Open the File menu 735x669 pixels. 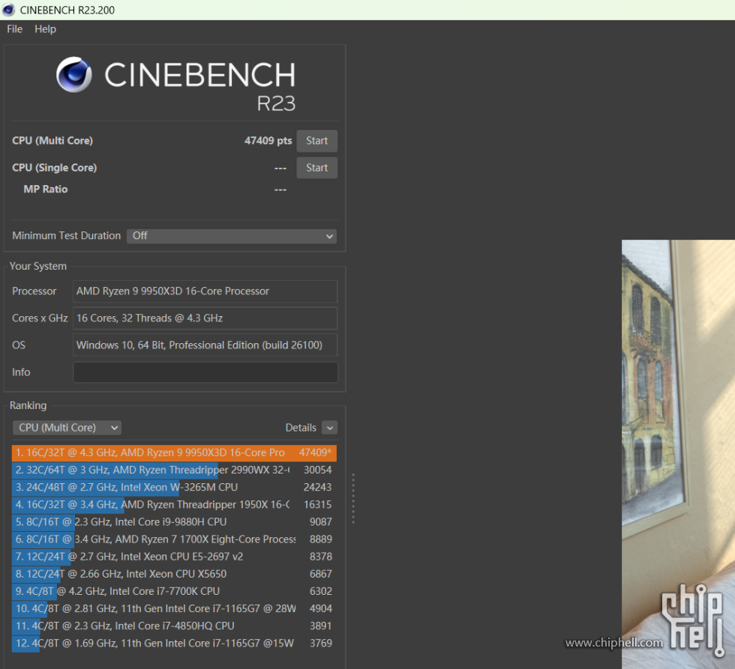(x=14, y=29)
